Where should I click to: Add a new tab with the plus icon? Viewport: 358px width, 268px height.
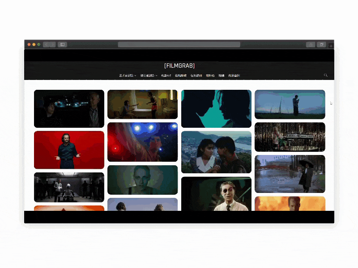(x=331, y=46)
